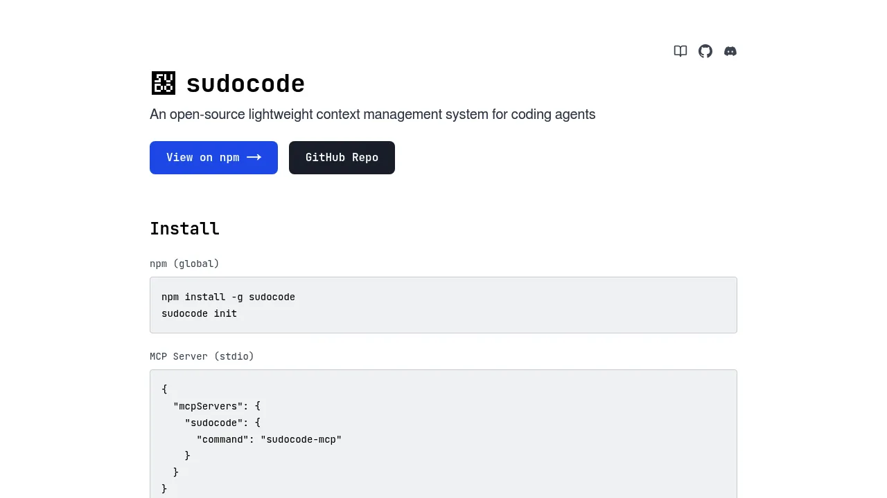Open the Discord icon link

(730, 51)
